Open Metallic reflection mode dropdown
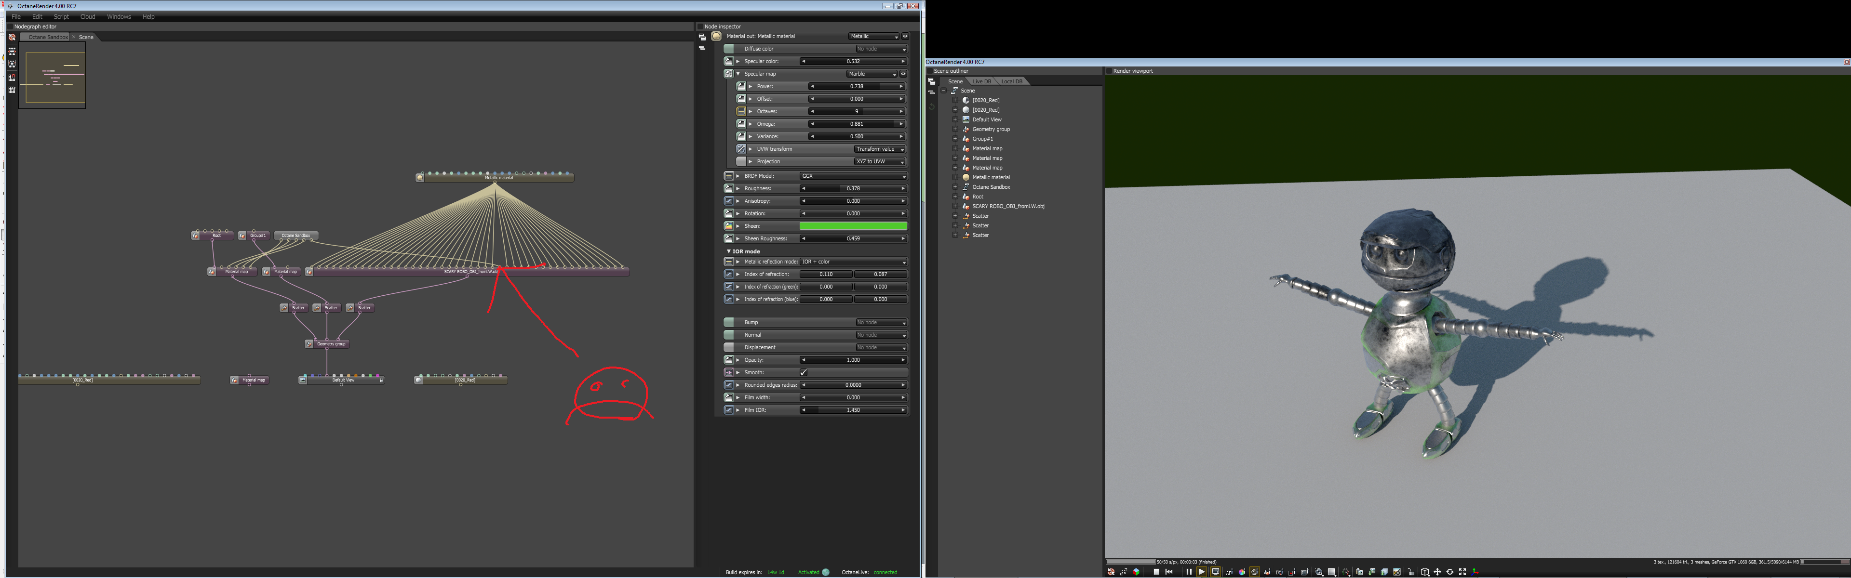1851x578 pixels. (853, 262)
